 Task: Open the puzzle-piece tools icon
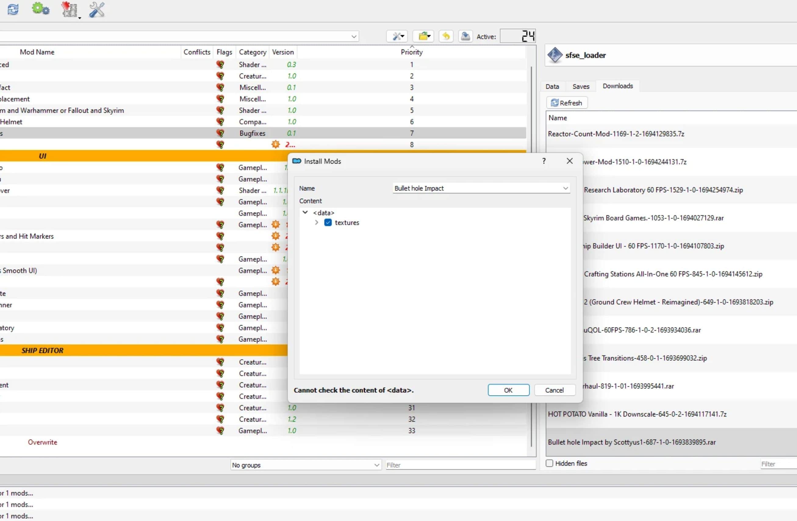[x=70, y=10]
